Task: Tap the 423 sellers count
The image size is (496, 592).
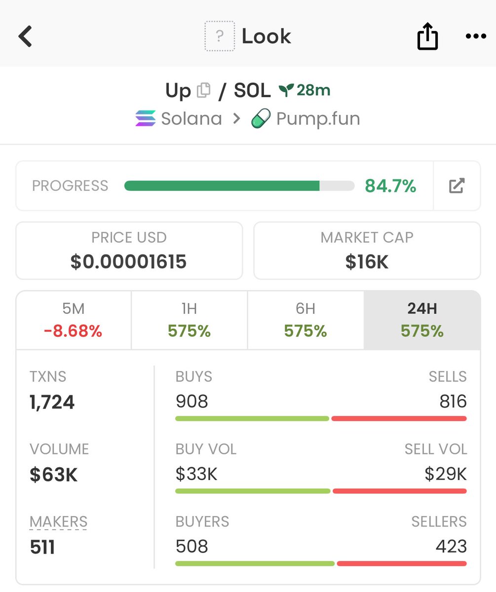Action: (x=451, y=546)
